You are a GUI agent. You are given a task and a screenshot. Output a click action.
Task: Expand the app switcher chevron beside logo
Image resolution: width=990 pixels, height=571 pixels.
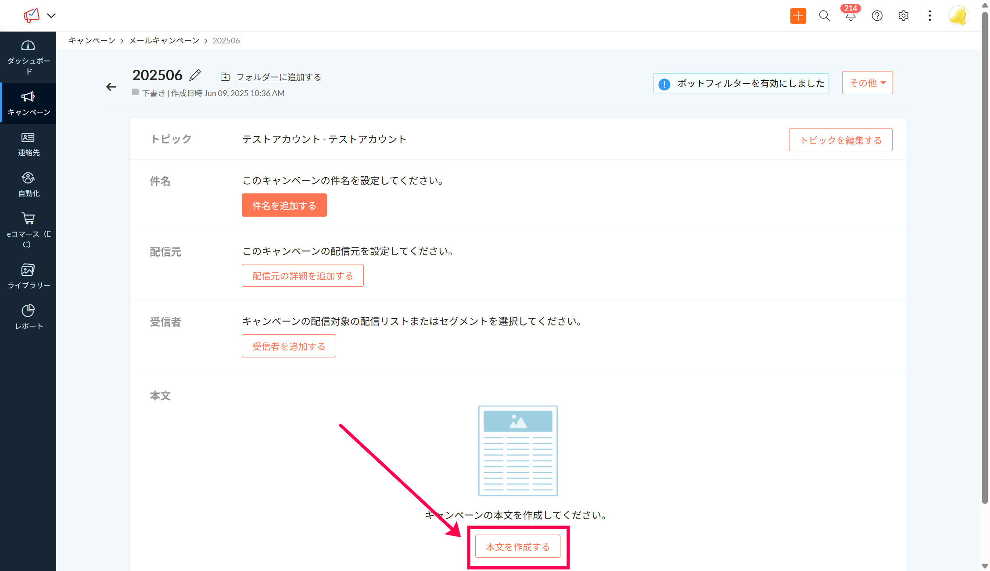pyautogui.click(x=51, y=16)
